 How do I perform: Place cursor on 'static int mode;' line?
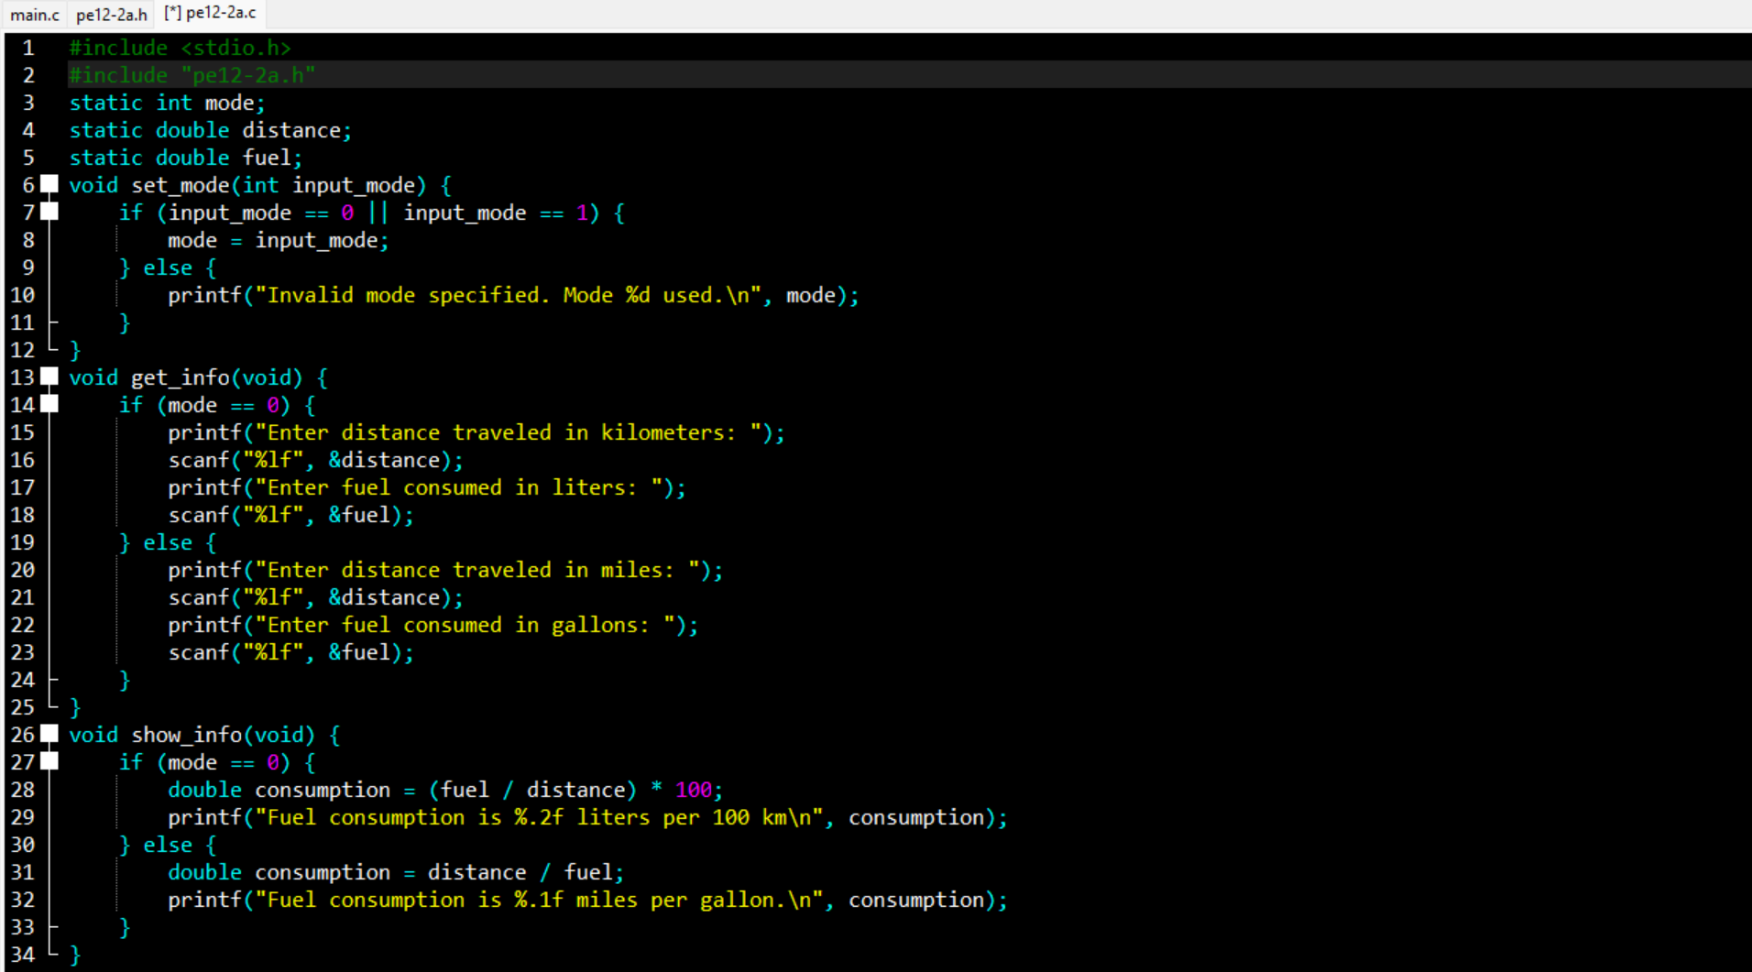(168, 103)
